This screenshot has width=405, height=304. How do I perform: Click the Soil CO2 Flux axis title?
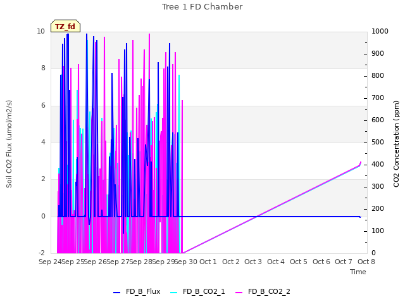pyautogui.click(x=9, y=144)
